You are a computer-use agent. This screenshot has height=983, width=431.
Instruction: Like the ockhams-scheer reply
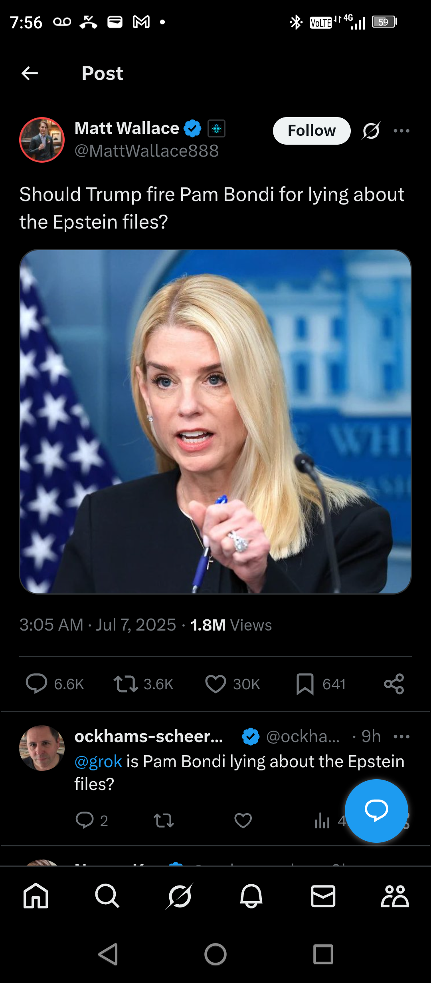click(x=243, y=821)
